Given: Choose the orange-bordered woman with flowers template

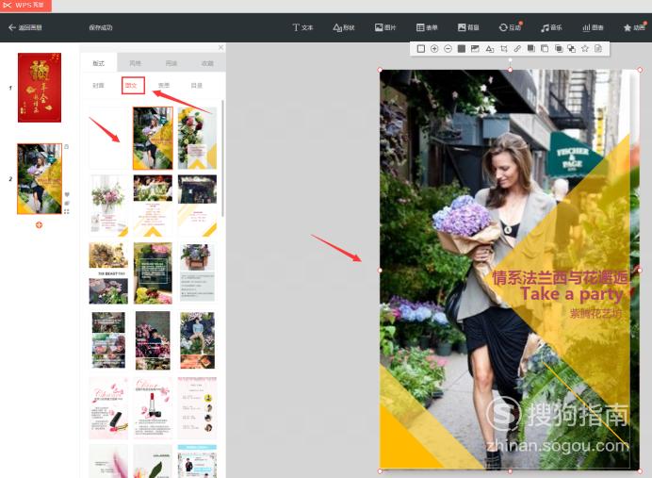Looking at the screenshot, I should (153, 138).
